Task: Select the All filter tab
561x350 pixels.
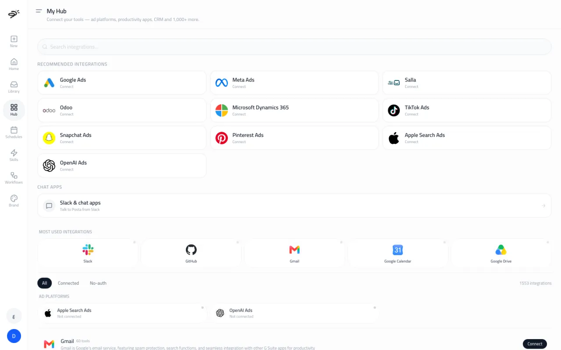Action: [45, 283]
